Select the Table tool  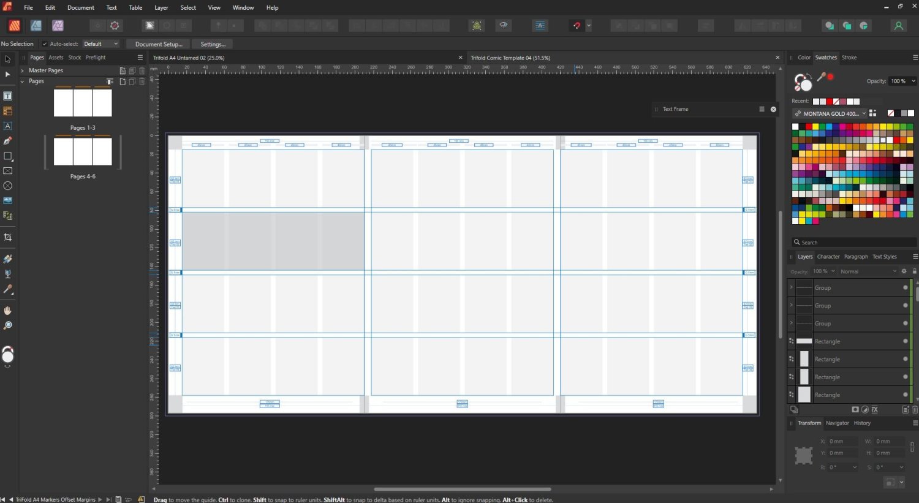7,111
